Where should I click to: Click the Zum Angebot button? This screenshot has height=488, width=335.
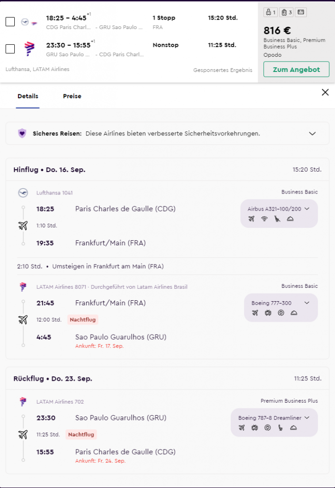click(x=296, y=70)
